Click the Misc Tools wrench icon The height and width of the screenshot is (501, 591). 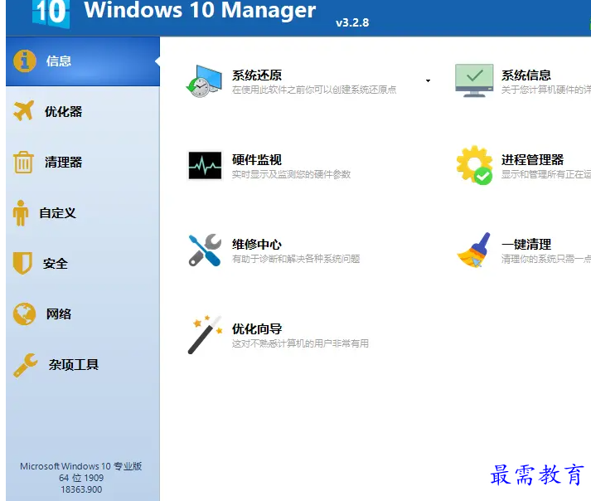click(x=26, y=365)
